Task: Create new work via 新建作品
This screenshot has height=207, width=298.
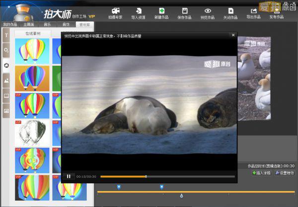Action: point(161,14)
